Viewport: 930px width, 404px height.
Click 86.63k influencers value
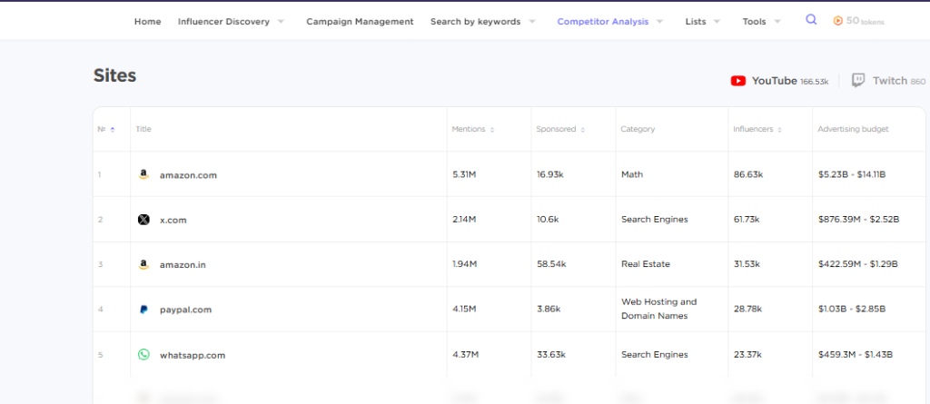click(748, 174)
